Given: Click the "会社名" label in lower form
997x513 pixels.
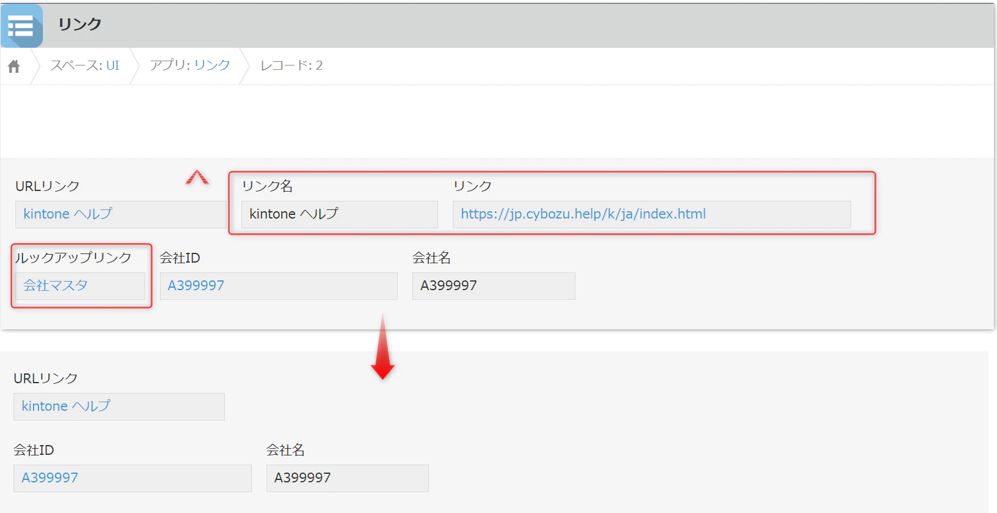Looking at the screenshot, I should tap(286, 450).
